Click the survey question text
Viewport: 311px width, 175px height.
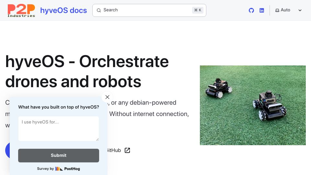pyautogui.click(x=59, y=107)
